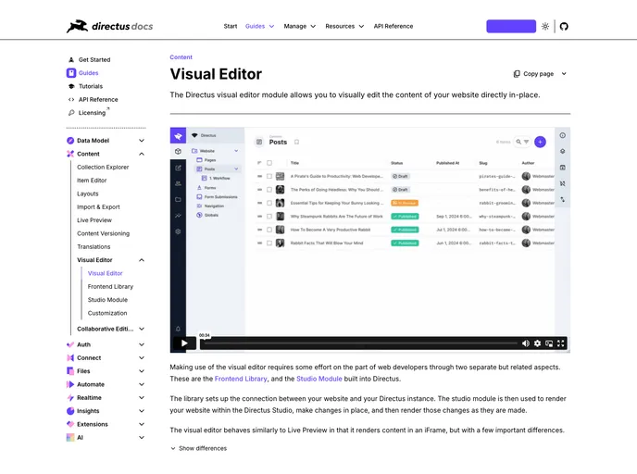Open the Guides dropdown in the header
The height and width of the screenshot is (474, 637).
point(259,27)
